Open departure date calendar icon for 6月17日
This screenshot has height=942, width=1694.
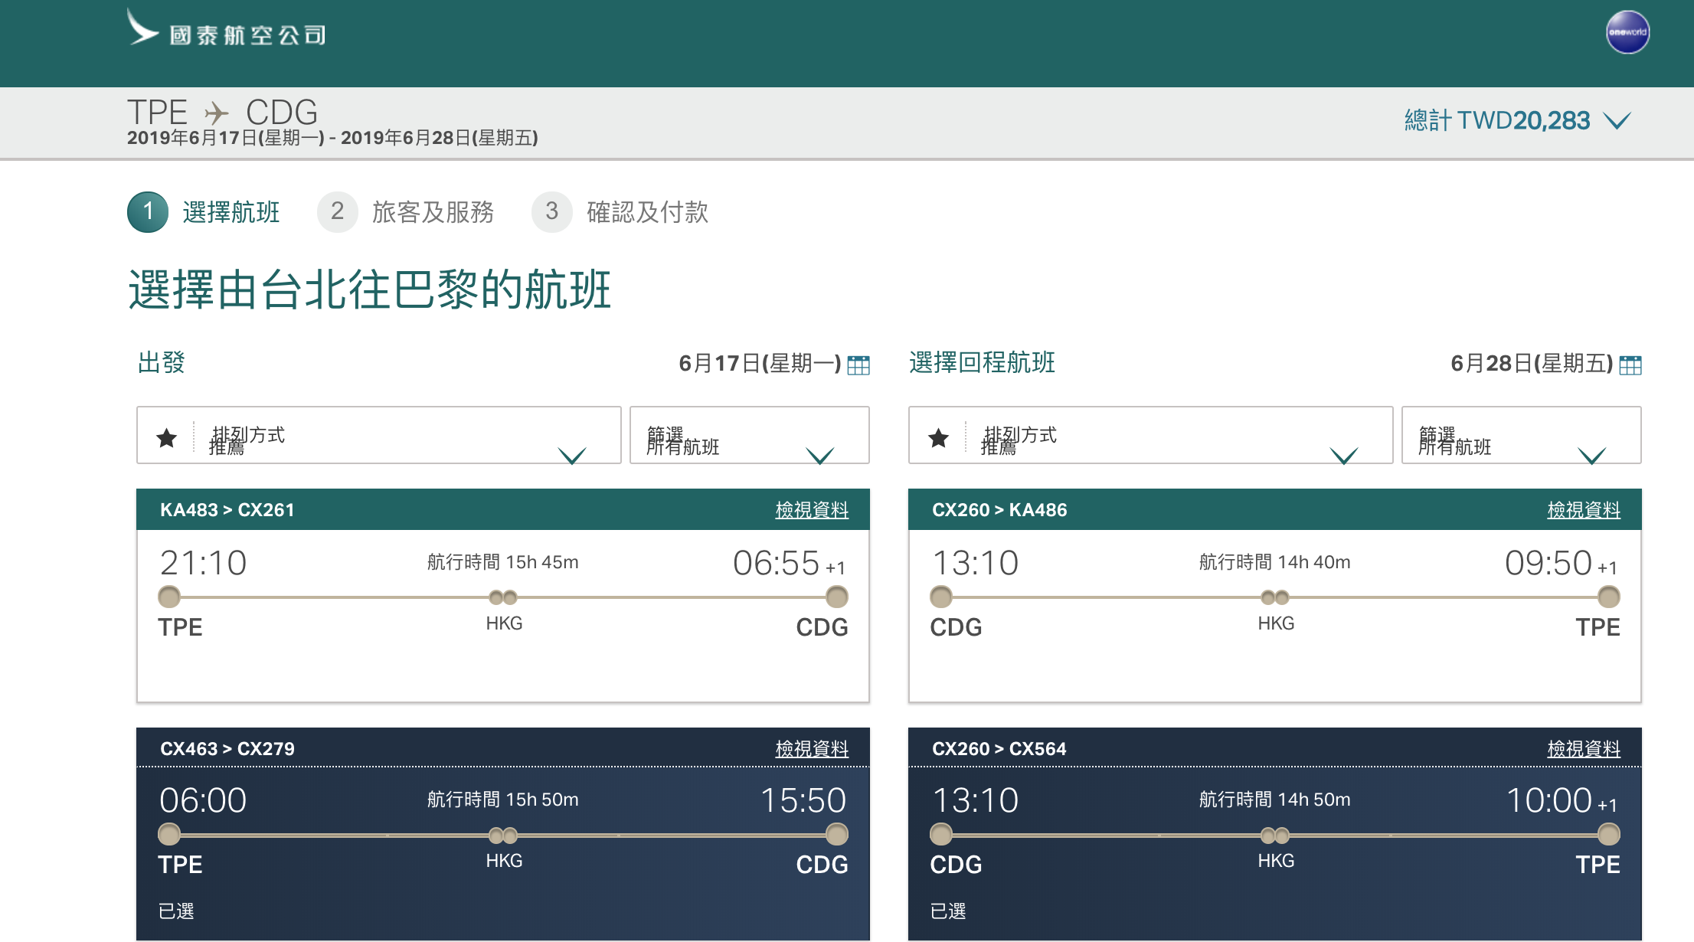click(858, 365)
